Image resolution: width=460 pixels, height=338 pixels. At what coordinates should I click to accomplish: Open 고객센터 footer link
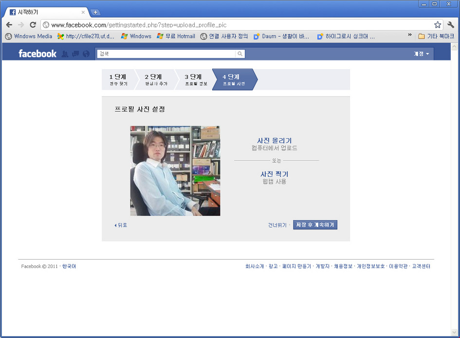point(421,266)
